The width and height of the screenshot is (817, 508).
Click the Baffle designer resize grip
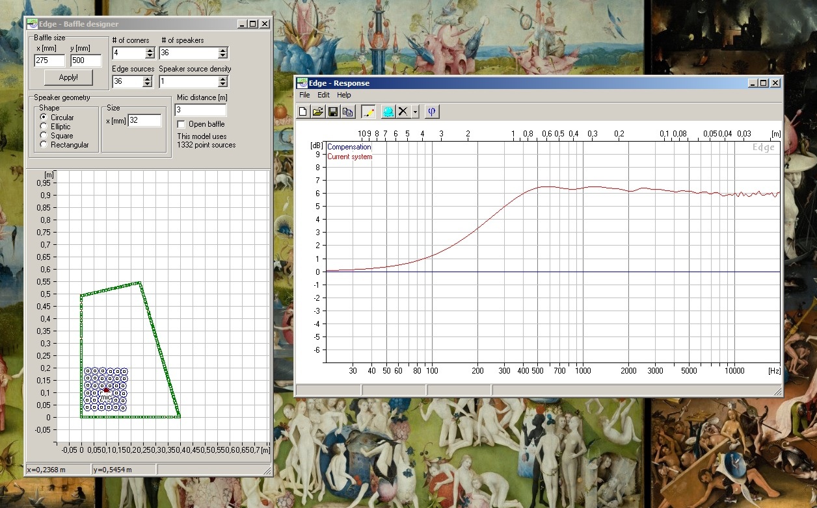click(266, 470)
